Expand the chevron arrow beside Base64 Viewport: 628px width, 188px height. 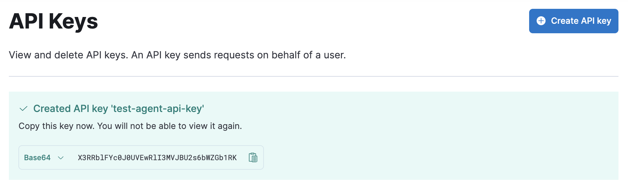pos(61,157)
